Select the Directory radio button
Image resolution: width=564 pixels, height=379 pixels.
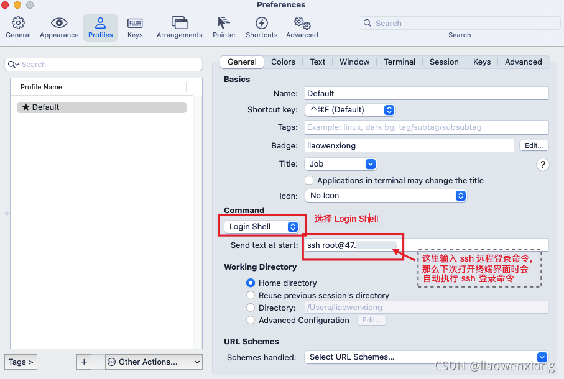(x=251, y=308)
